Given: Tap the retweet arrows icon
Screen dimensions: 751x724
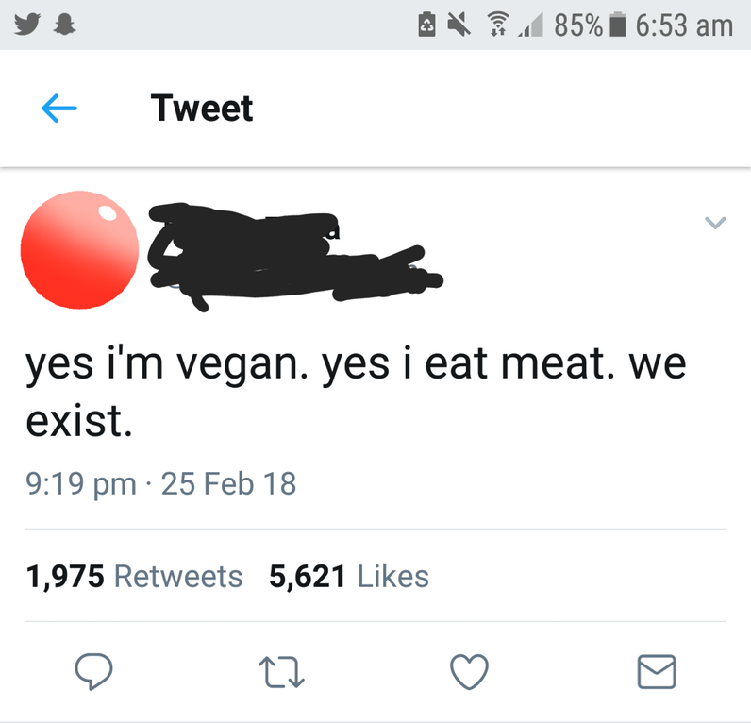Looking at the screenshot, I should (x=281, y=672).
